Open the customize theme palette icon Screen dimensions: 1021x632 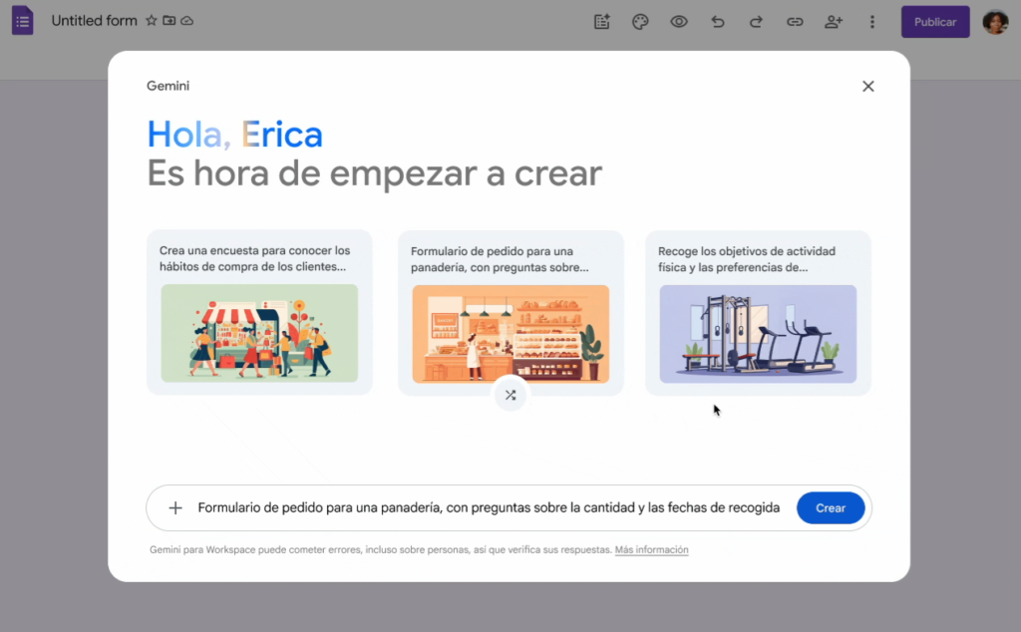point(640,22)
